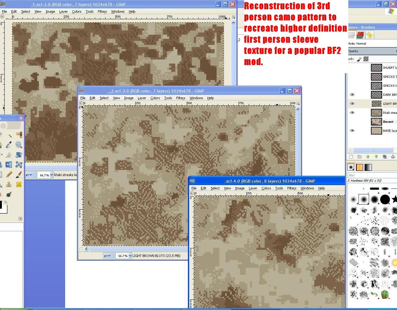Select the Clone stamp tool
This screenshot has height=310, width=397.
click(x=9, y=185)
